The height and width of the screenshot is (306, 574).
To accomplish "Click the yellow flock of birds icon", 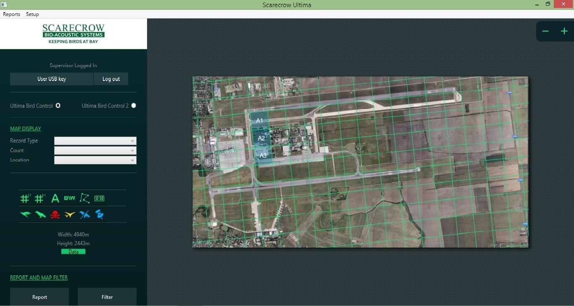I will point(70,215).
